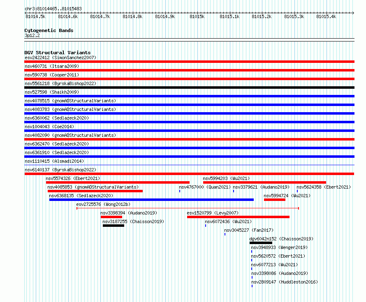The height and width of the screenshot is (302, 366).
Task: Open esv1520799 (Levy2007) label
Action: click(x=213, y=213)
